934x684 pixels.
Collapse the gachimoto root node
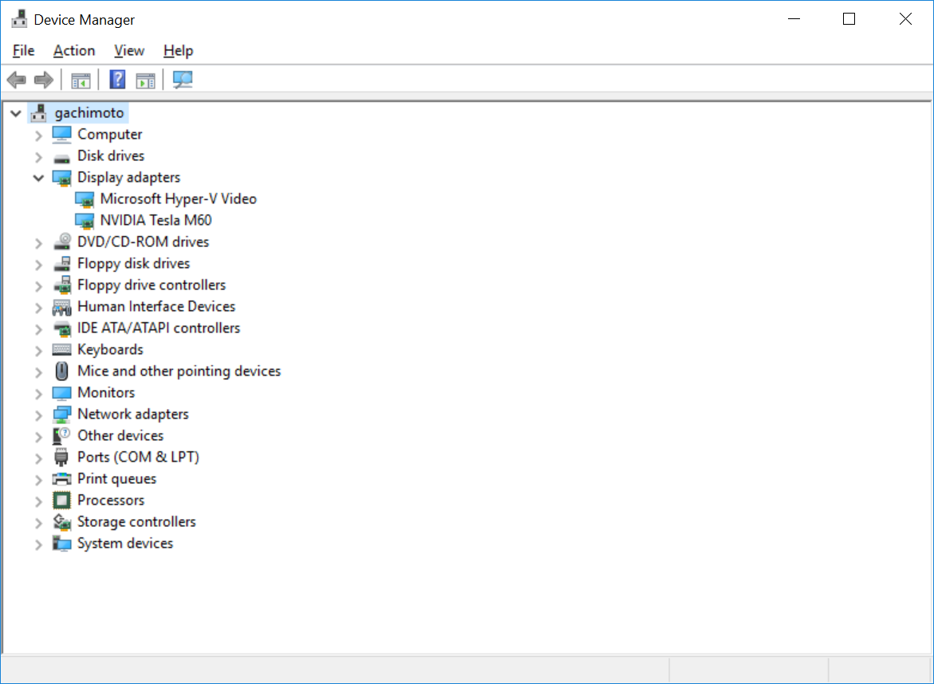[16, 113]
